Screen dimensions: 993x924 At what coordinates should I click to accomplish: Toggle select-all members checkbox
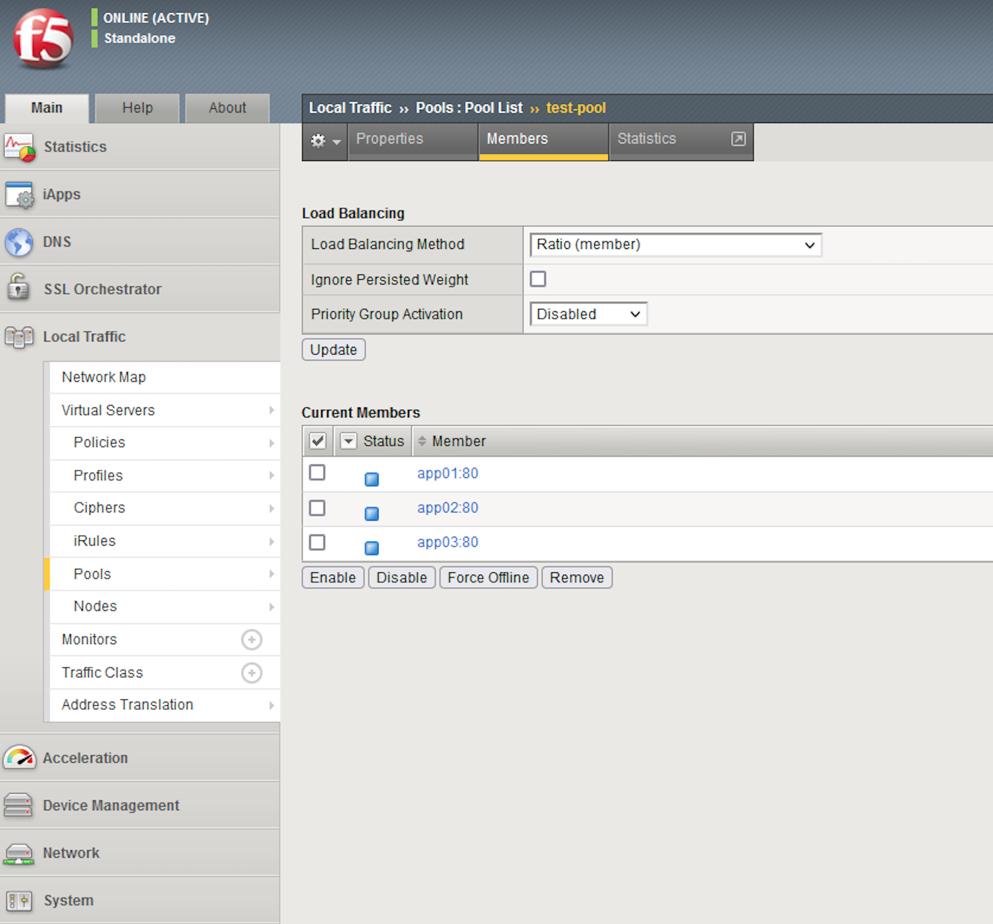click(x=318, y=441)
